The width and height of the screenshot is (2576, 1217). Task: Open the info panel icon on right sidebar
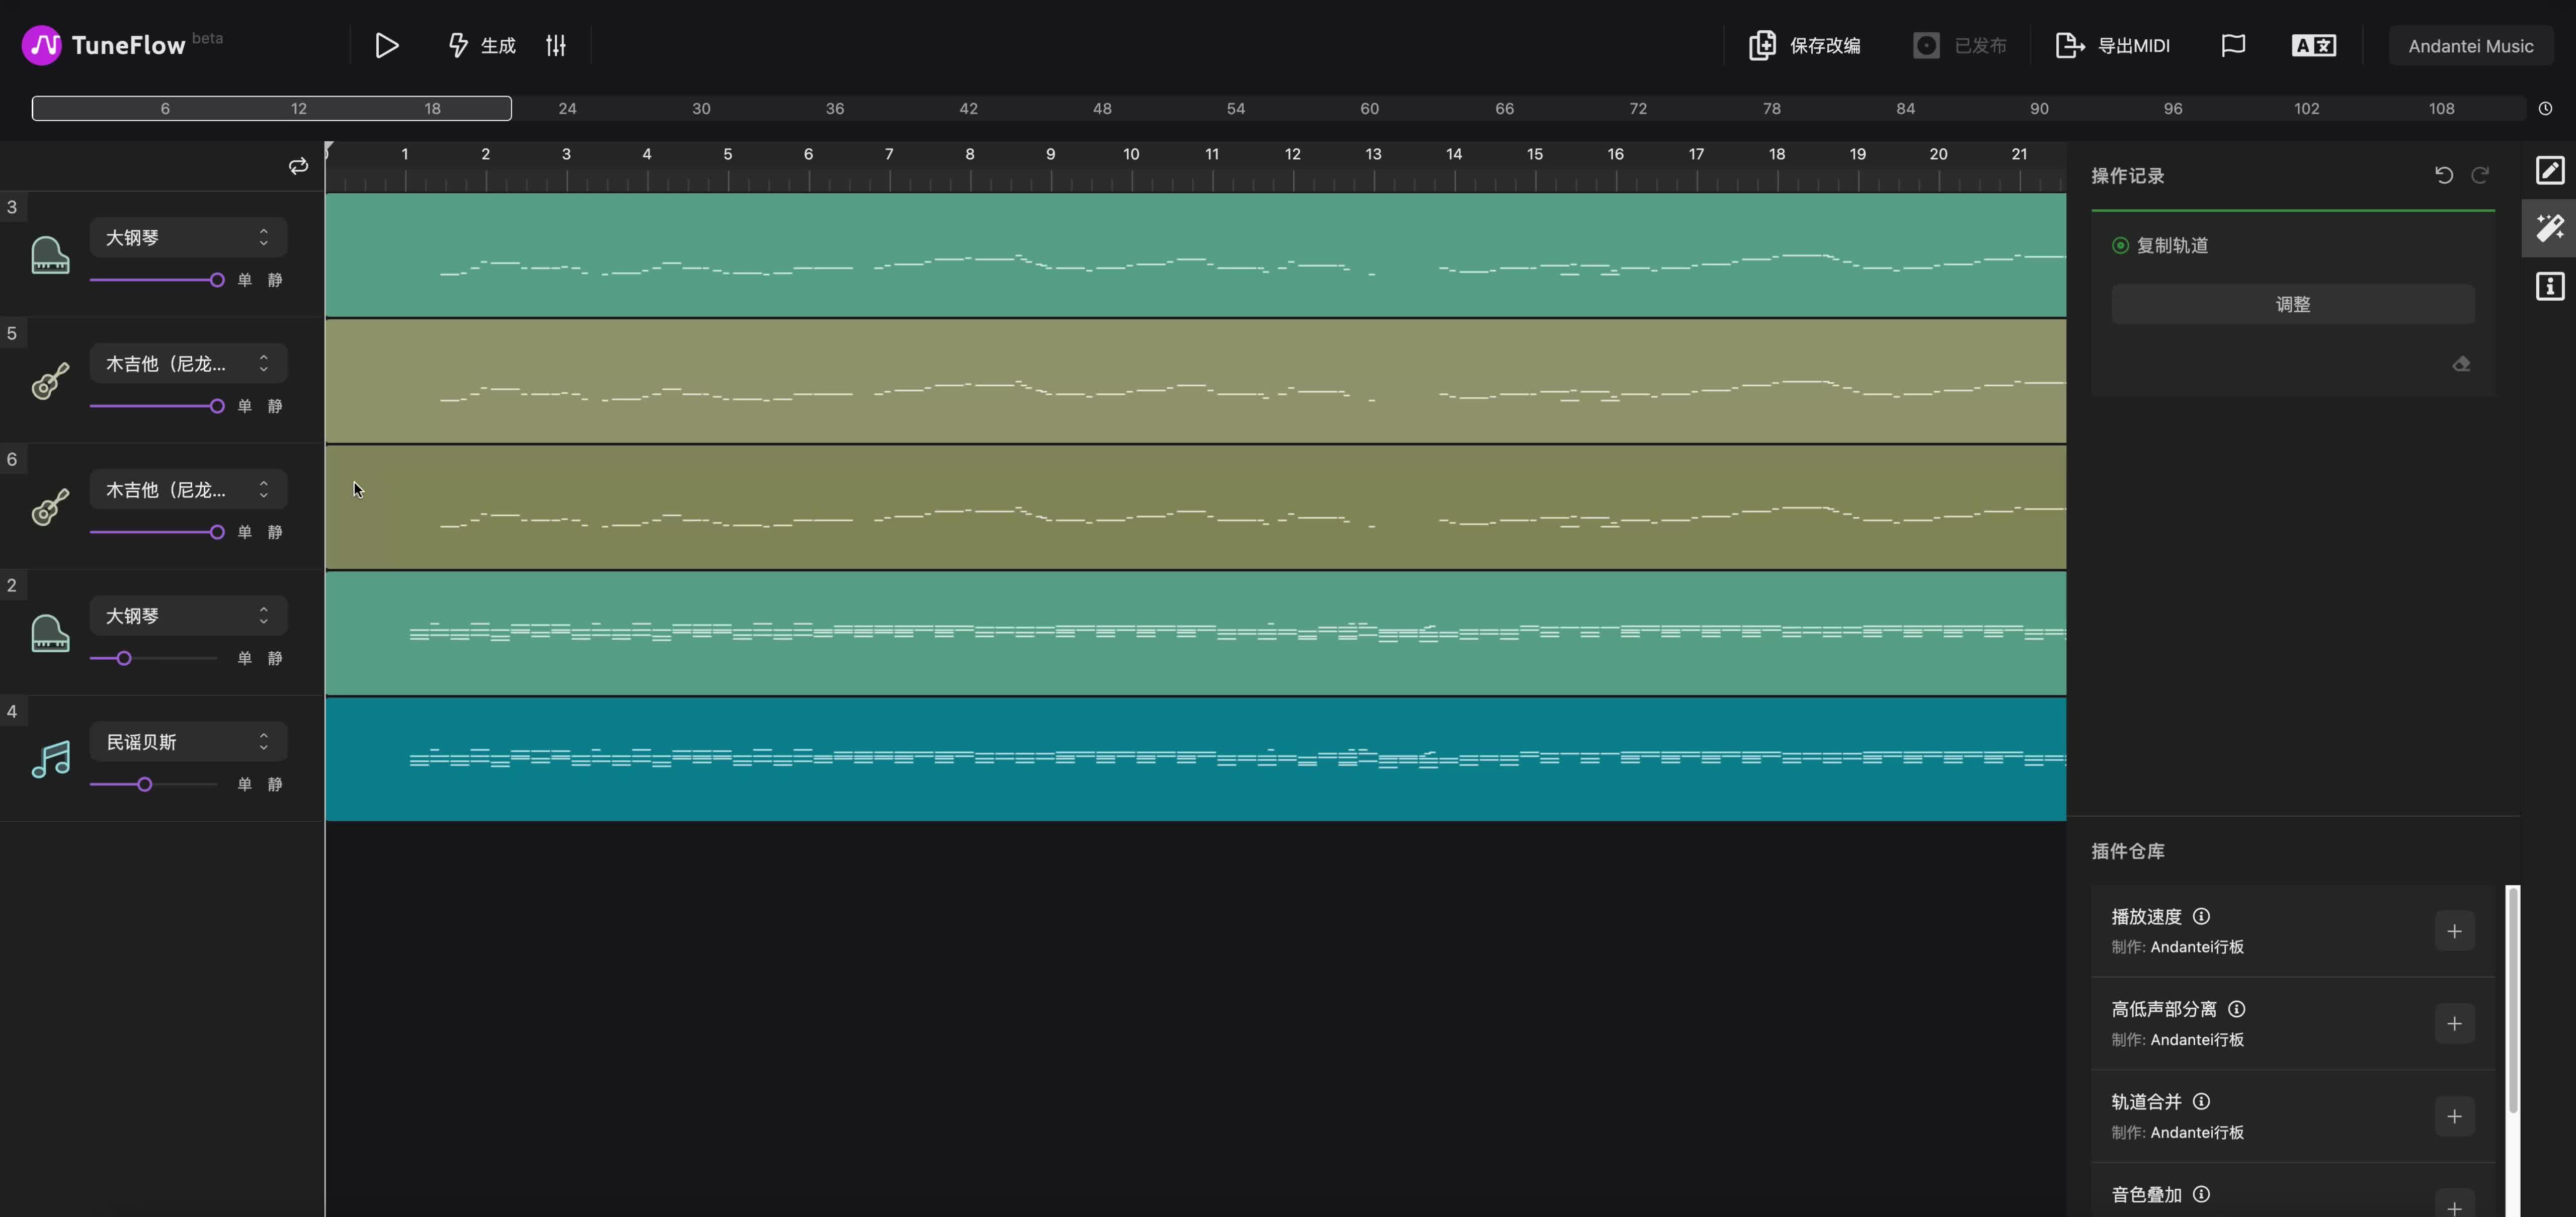[2549, 287]
